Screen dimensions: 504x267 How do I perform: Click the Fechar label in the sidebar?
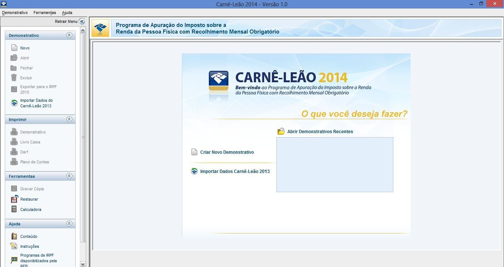tap(27, 68)
